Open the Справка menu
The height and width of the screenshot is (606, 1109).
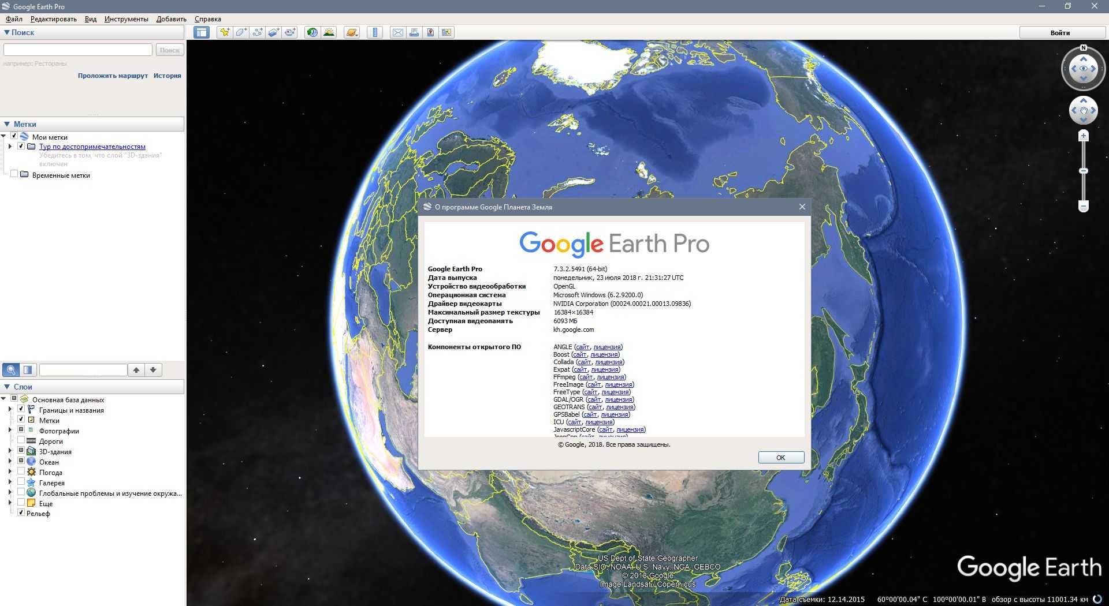(207, 19)
